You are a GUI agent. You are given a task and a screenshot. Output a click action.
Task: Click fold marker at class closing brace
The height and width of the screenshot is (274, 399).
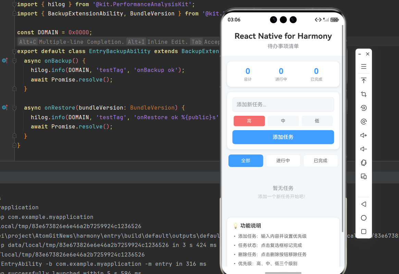point(14,145)
